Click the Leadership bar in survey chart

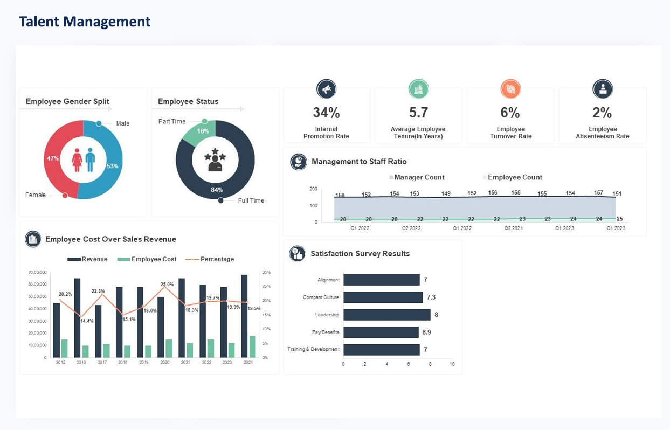click(x=386, y=315)
